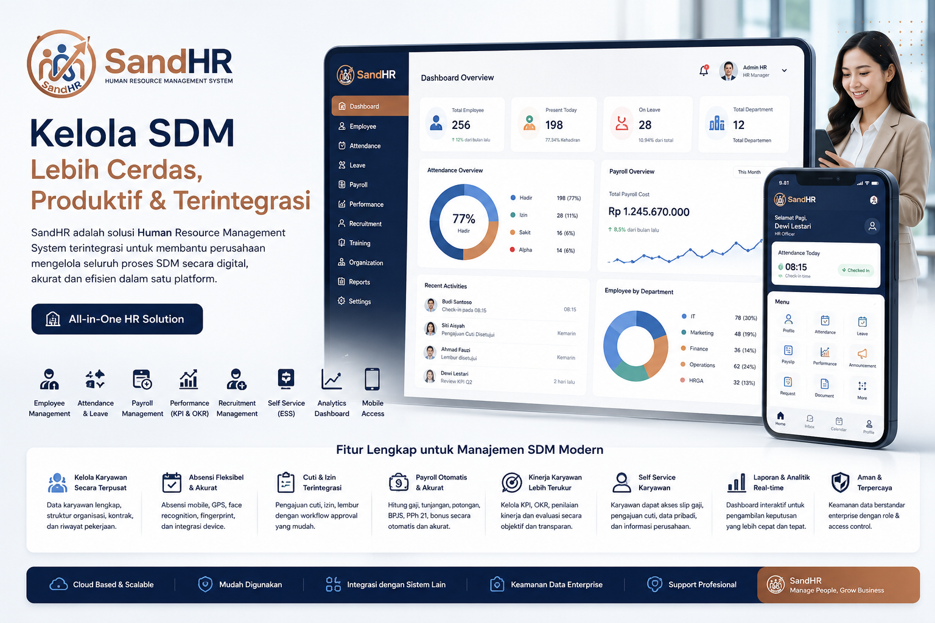Tap the phone app Performance menu icon
935x623 pixels.
pos(825,352)
